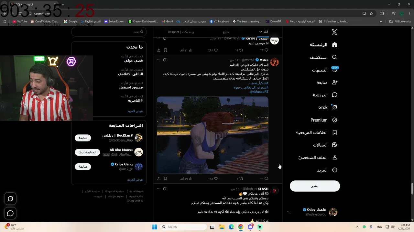
Task: Open the All Bookmarks folder
Action: [x=400, y=22]
